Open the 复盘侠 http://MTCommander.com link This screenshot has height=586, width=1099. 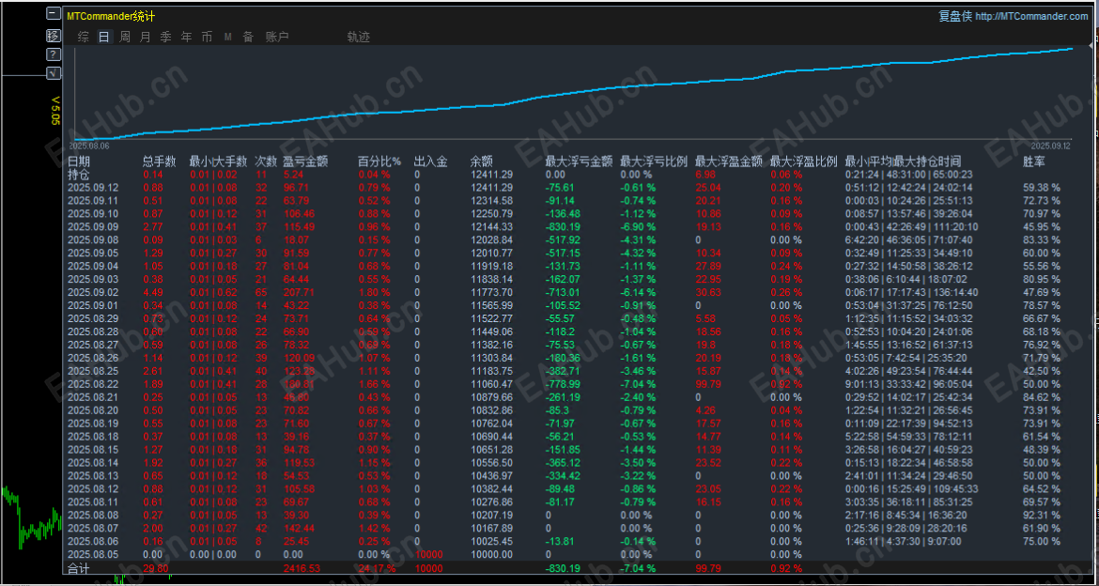pyautogui.click(x=1013, y=16)
